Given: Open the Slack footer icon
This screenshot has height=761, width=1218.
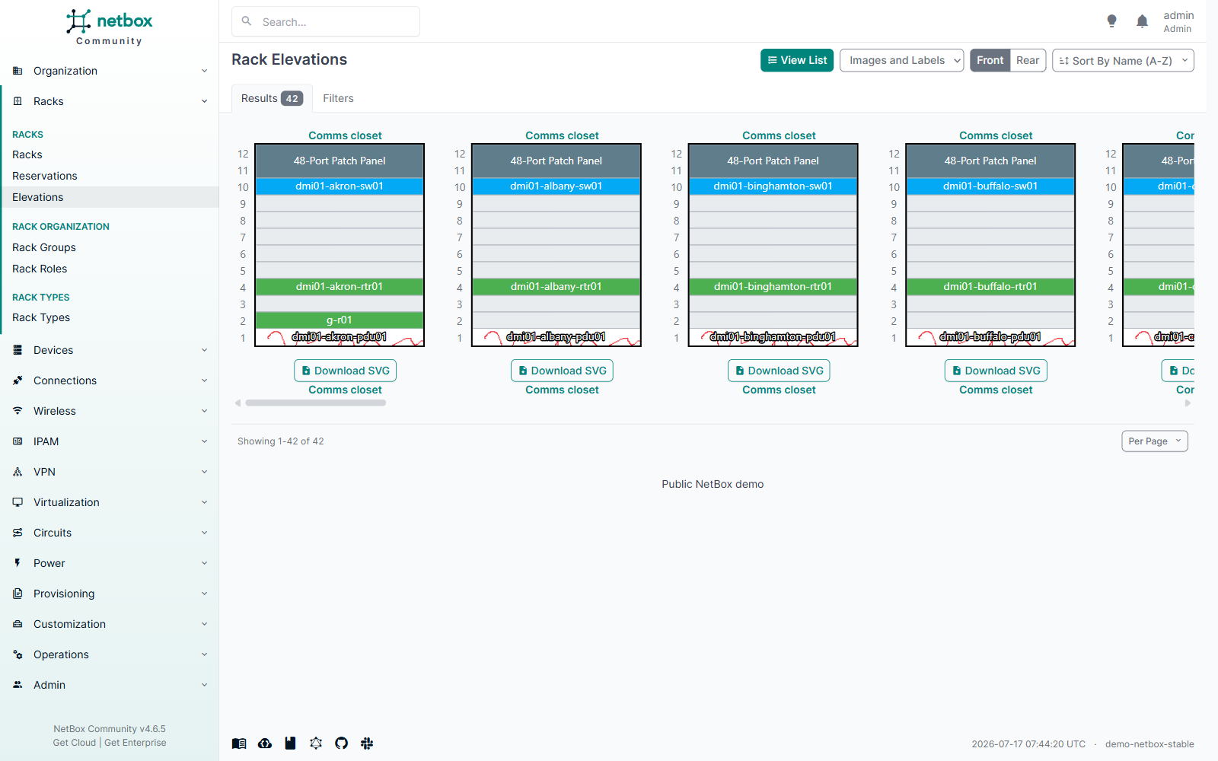Looking at the screenshot, I should coord(367,743).
